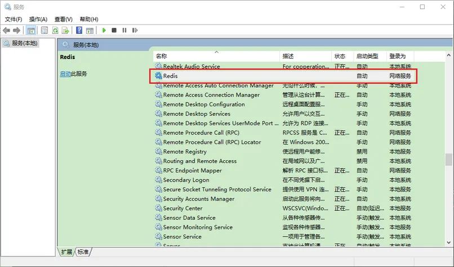Switch to the 标准 tab at bottom
The height and width of the screenshot is (267, 454).
tap(83, 252)
